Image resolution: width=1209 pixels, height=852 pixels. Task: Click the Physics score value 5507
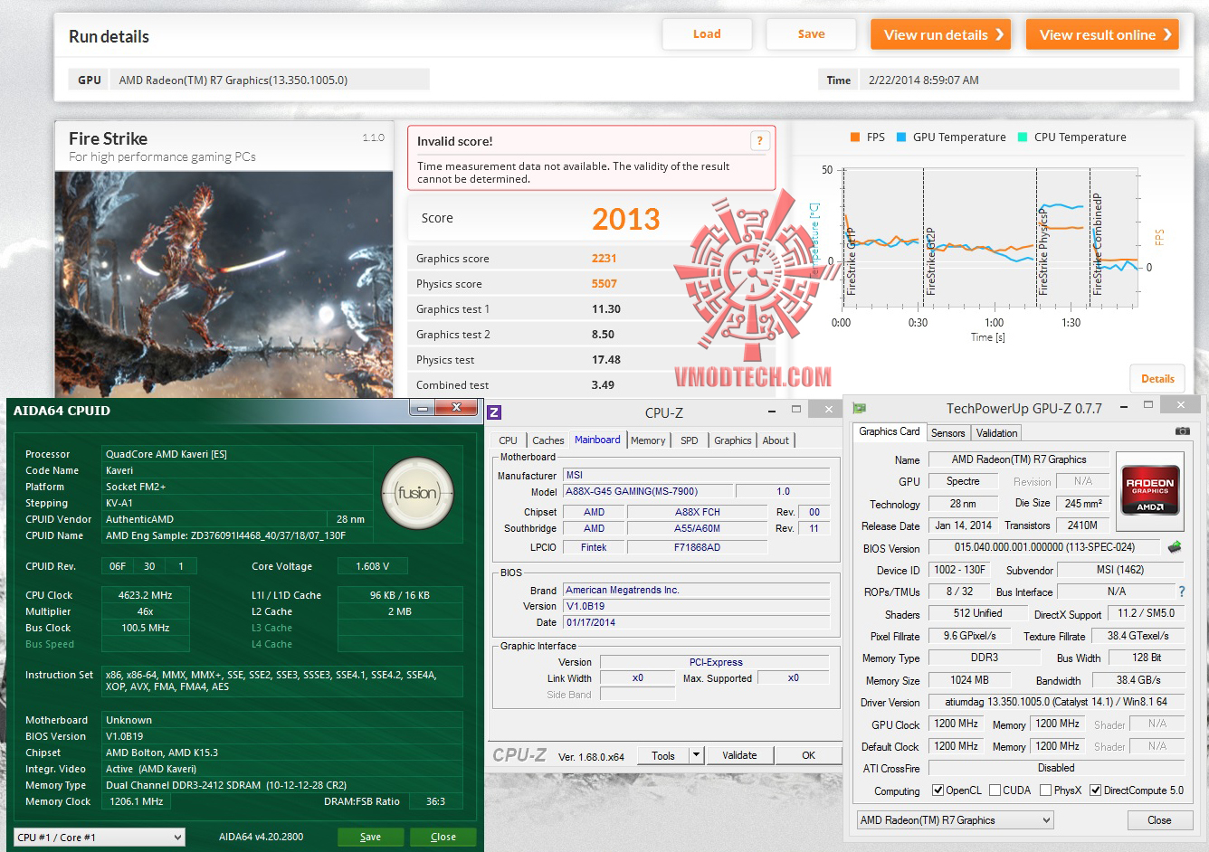click(x=604, y=284)
